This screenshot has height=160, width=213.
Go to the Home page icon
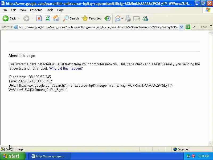[x=56, y=18]
